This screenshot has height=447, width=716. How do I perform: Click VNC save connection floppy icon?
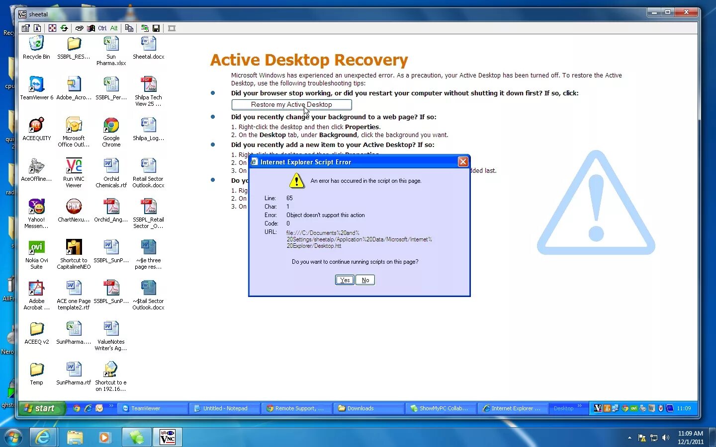[x=156, y=28]
